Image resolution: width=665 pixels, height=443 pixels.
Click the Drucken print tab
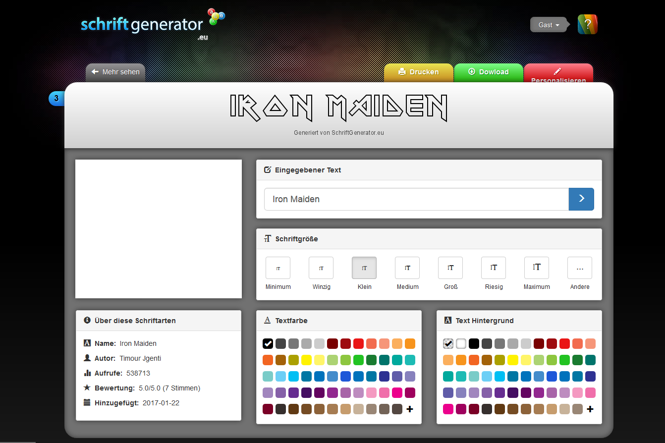419,72
